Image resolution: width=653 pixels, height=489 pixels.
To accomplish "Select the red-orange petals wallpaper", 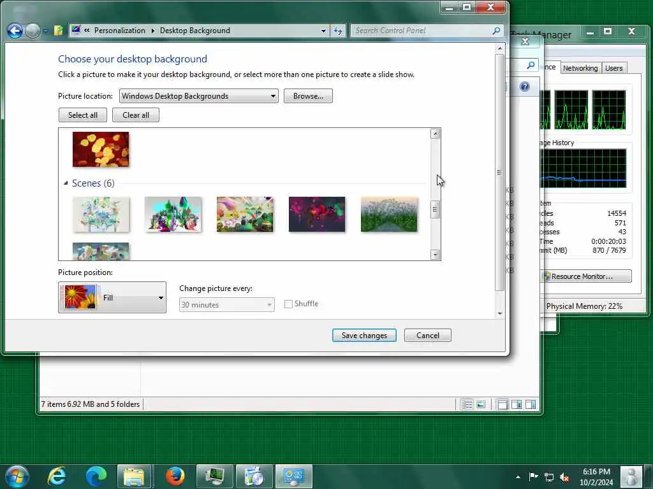I will [101, 150].
